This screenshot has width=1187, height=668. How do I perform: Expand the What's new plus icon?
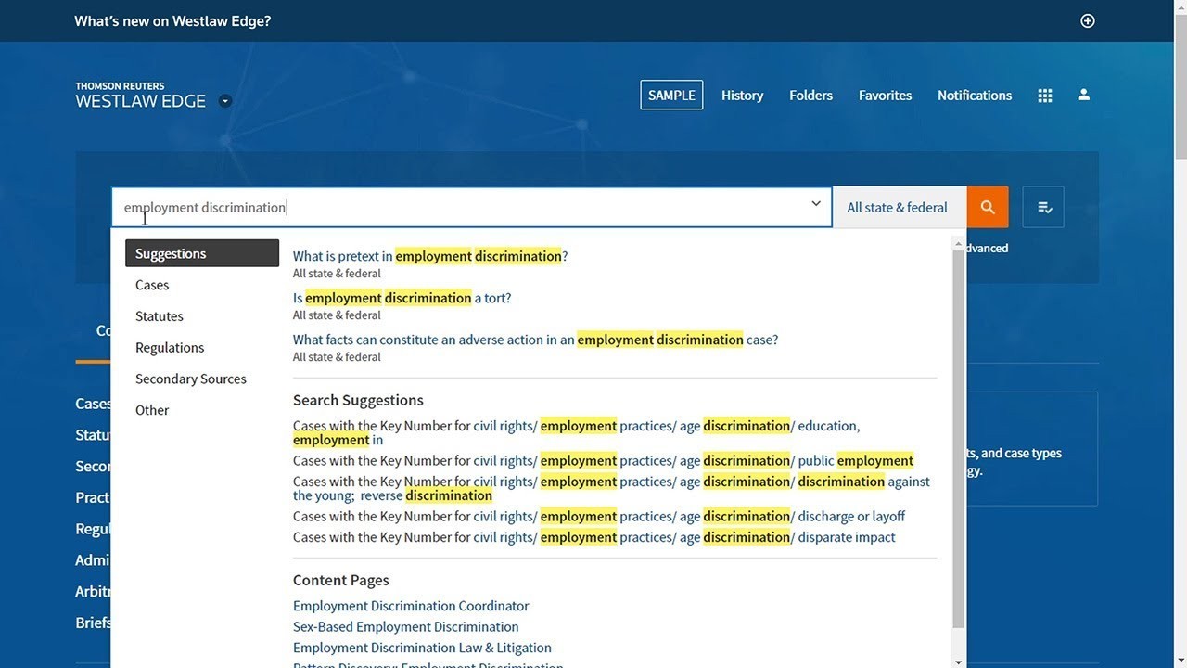[1088, 20]
